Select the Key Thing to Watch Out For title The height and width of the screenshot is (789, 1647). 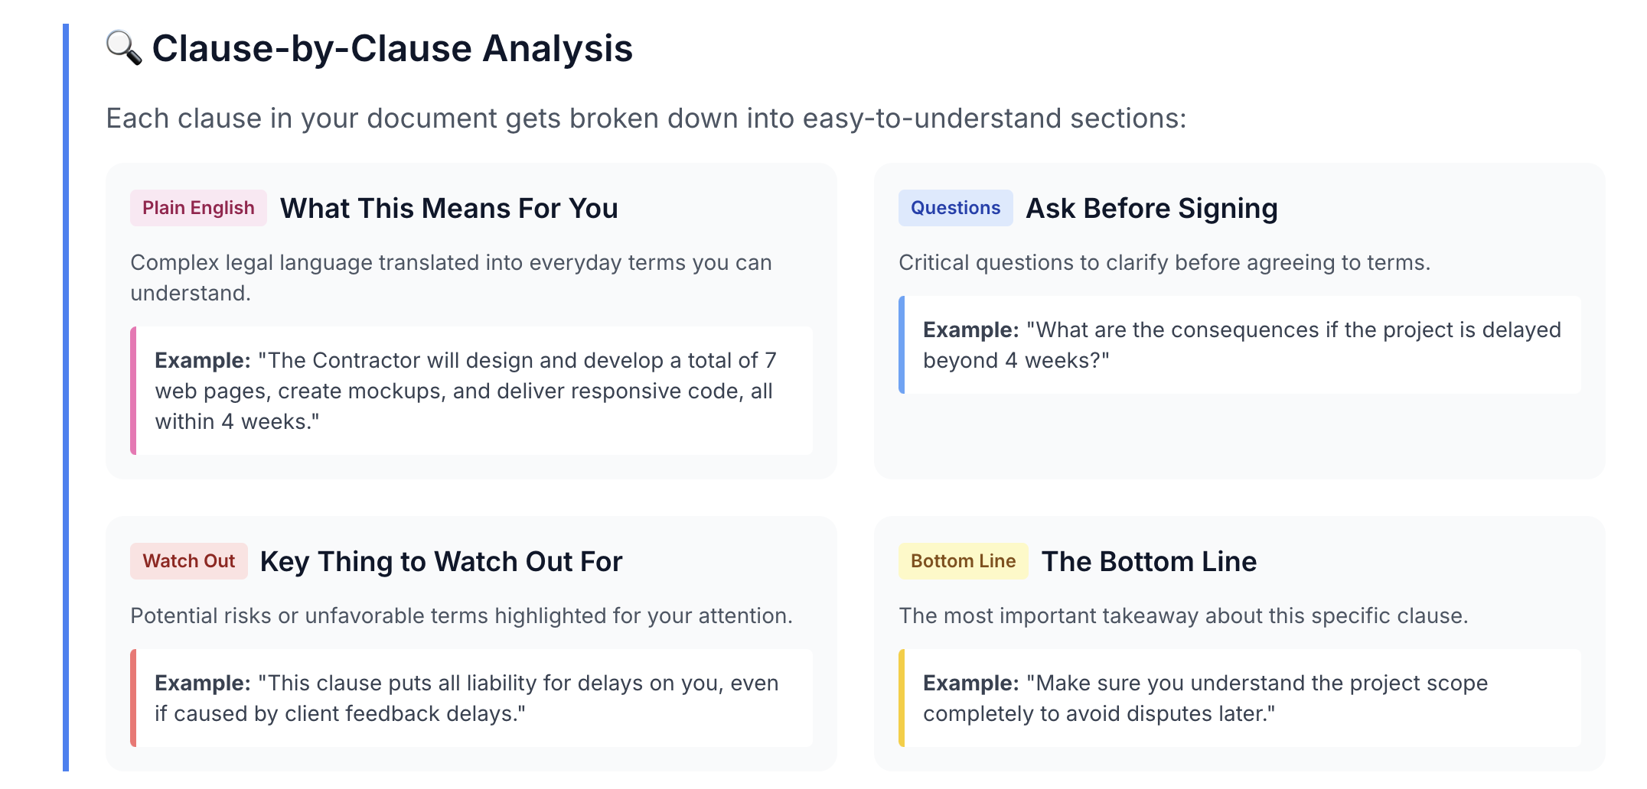[442, 562]
